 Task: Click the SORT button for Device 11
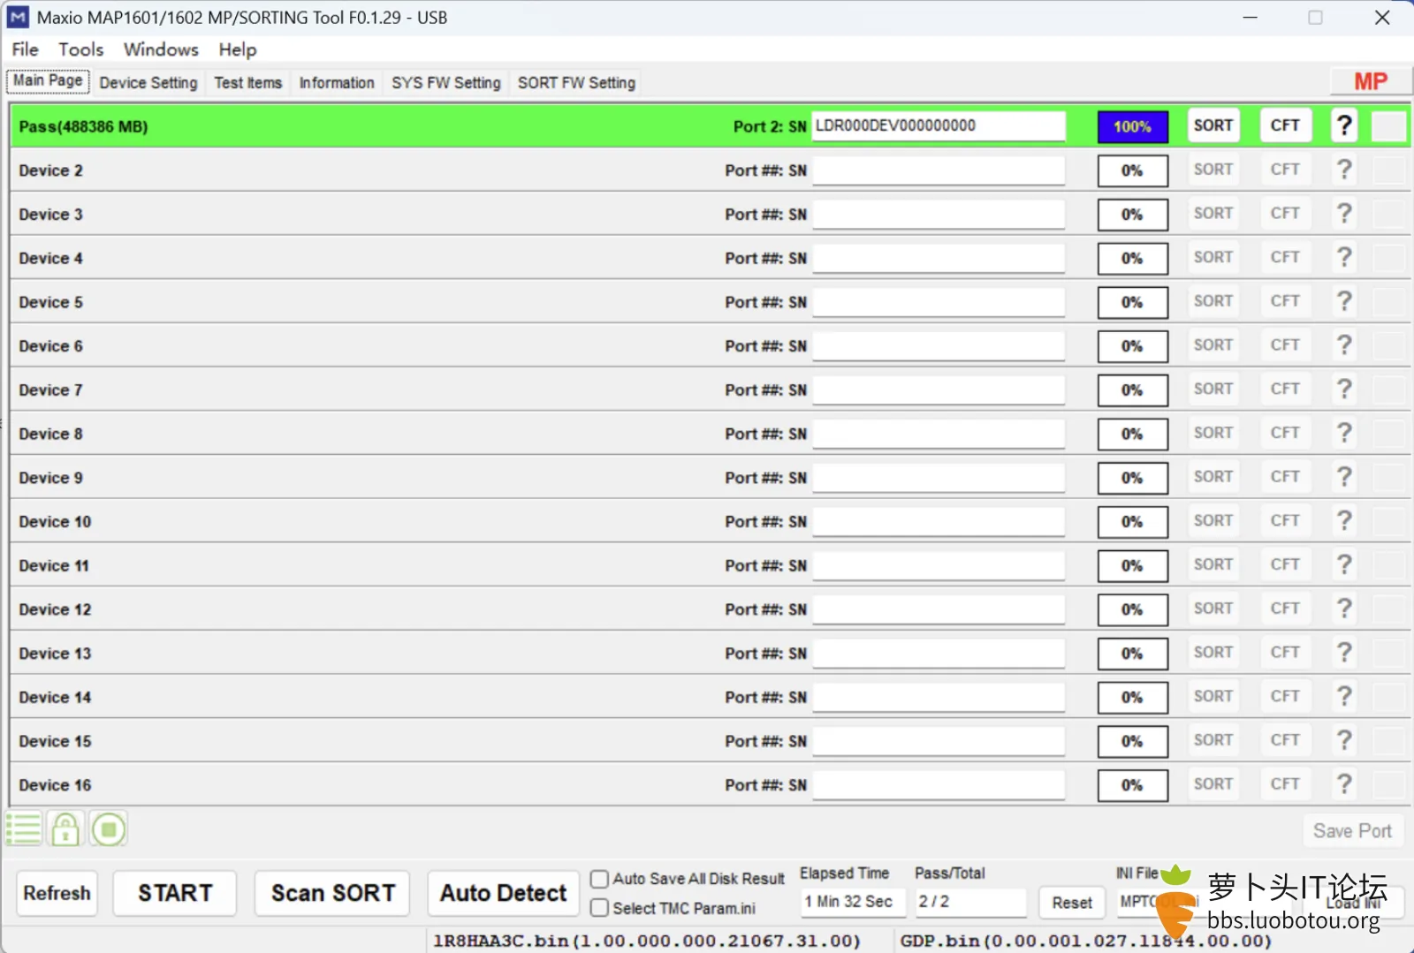(1213, 564)
